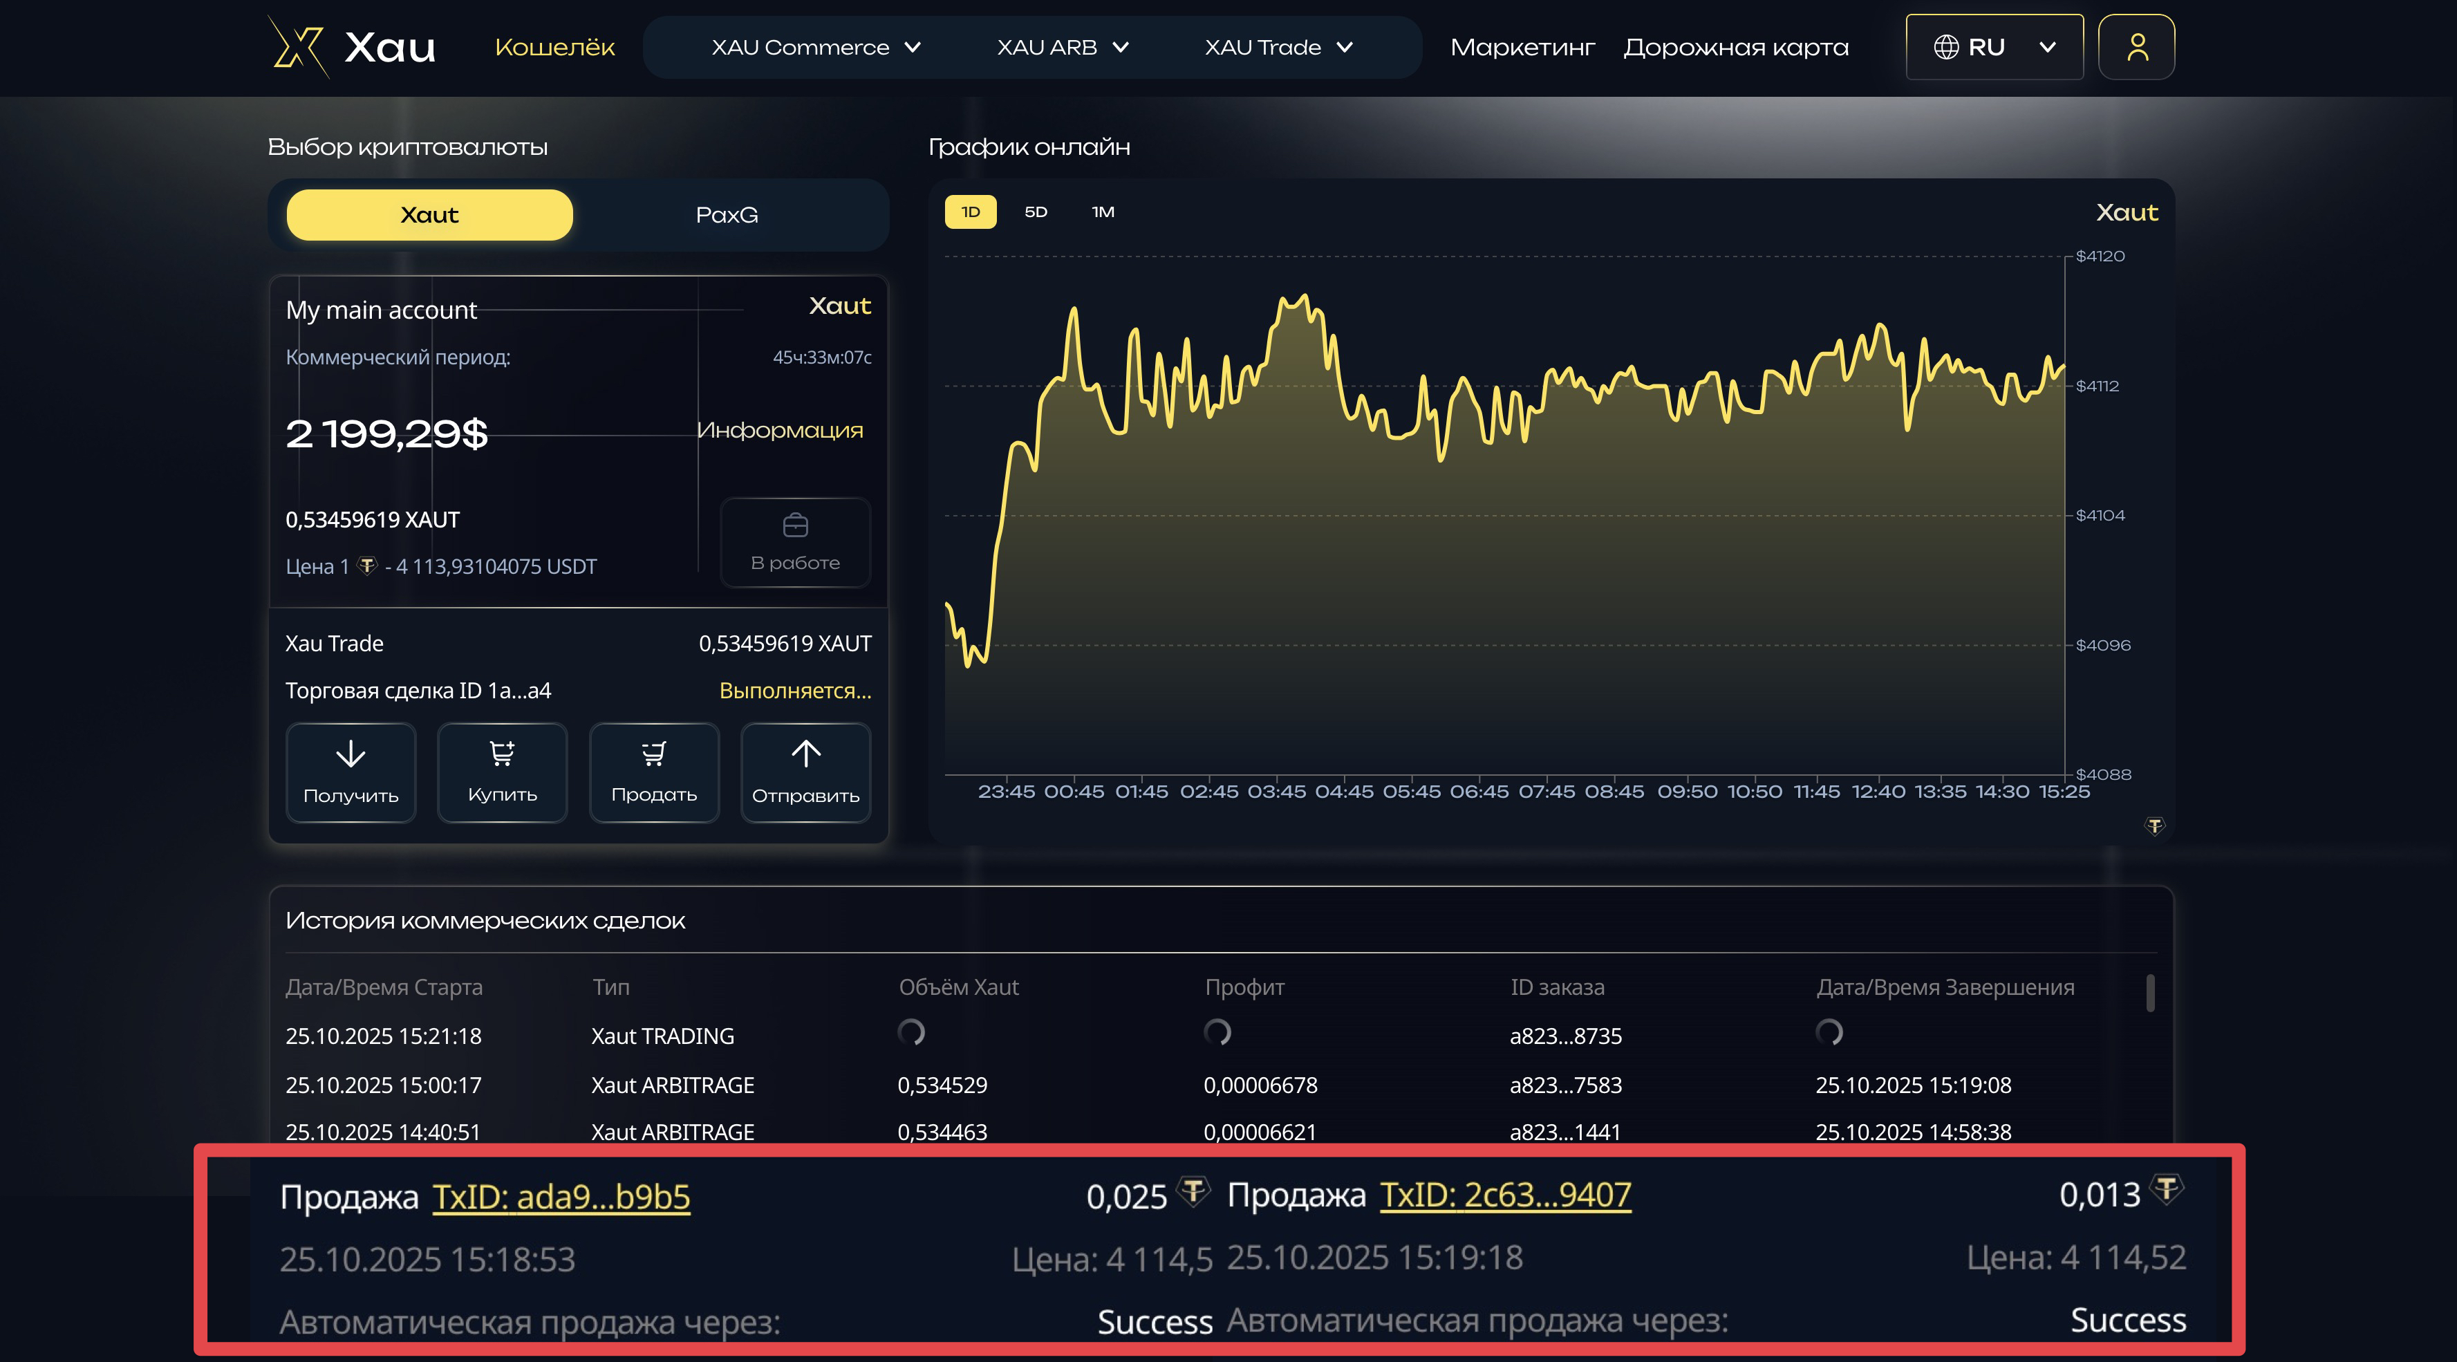Image resolution: width=2457 pixels, height=1362 pixels.
Task: Select the 1M chart range
Action: [1103, 212]
